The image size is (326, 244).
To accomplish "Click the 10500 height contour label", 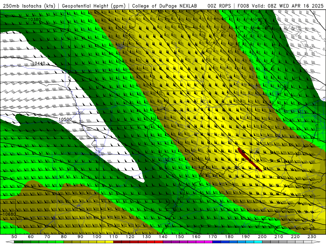I will click(65, 119).
